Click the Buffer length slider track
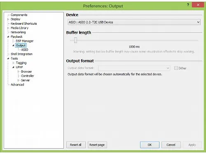This screenshot has height=154, width=206. [x=134, y=40]
